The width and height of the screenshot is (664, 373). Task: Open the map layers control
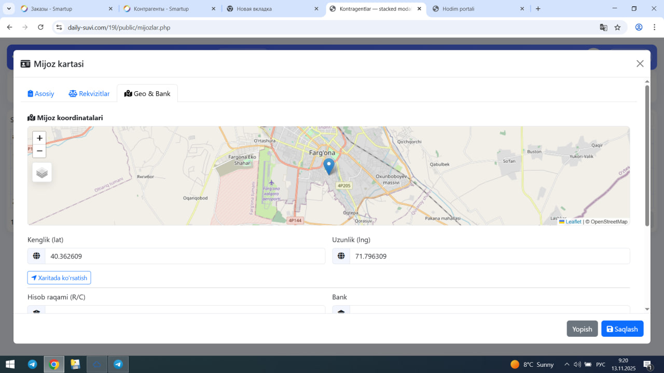(x=42, y=173)
